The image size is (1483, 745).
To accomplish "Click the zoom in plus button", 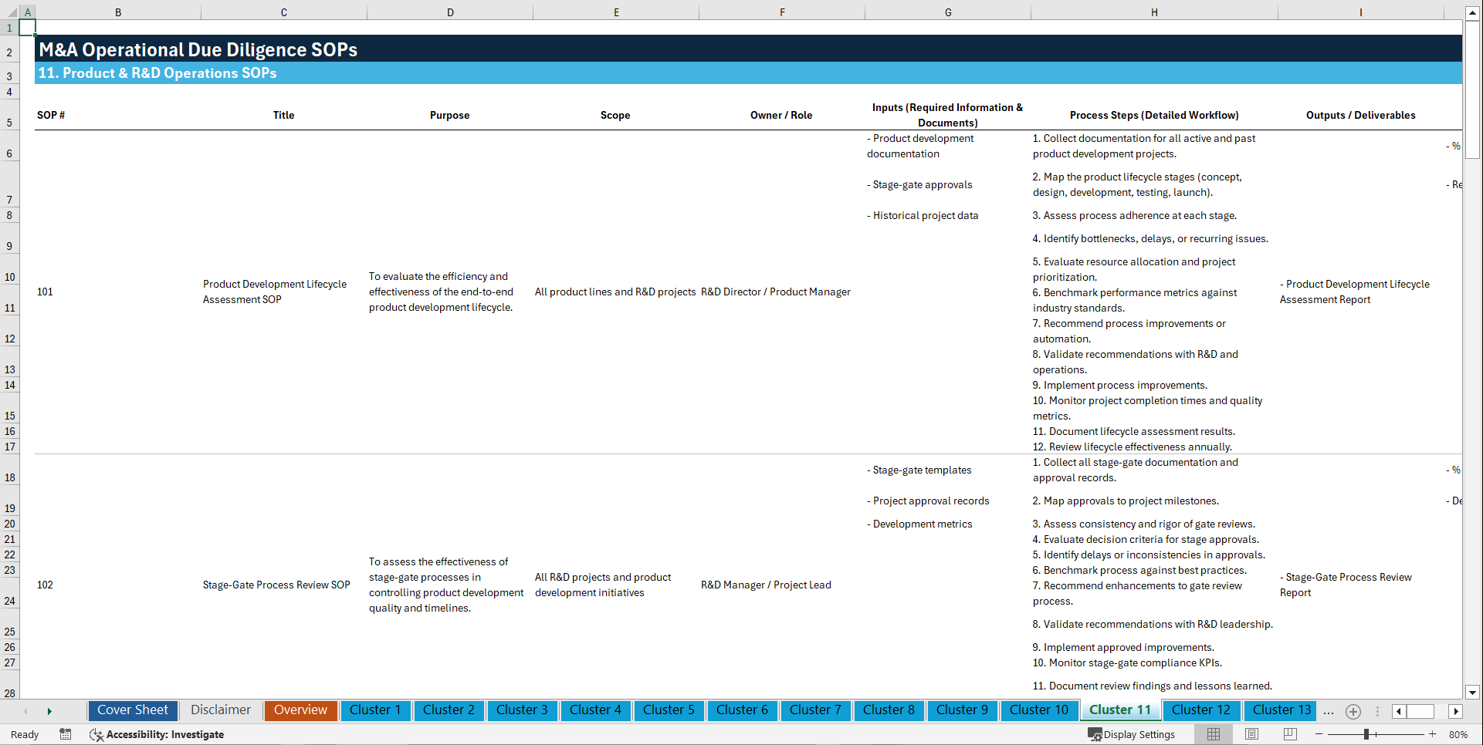I will pos(1433,734).
